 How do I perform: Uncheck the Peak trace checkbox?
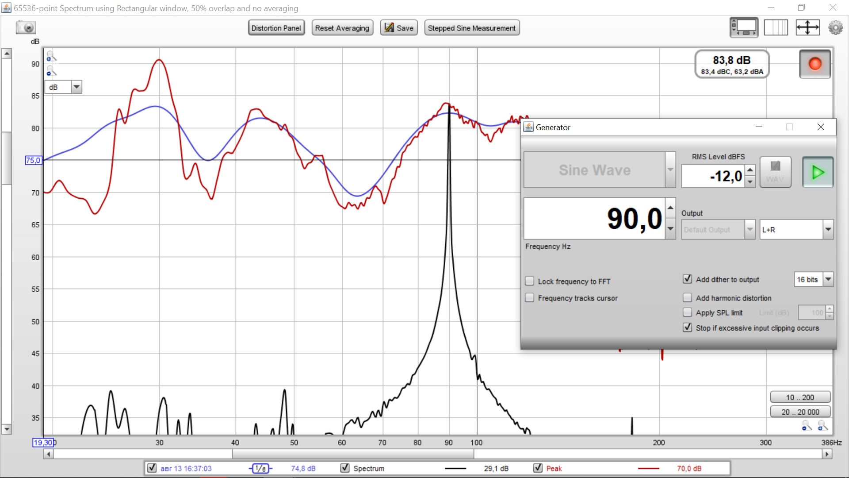[x=538, y=468]
